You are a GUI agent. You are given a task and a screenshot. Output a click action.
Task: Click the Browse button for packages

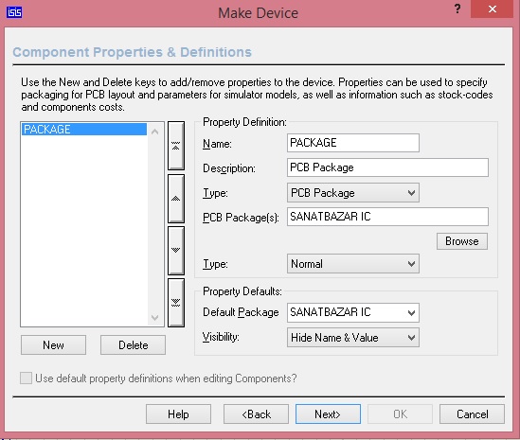tap(462, 241)
